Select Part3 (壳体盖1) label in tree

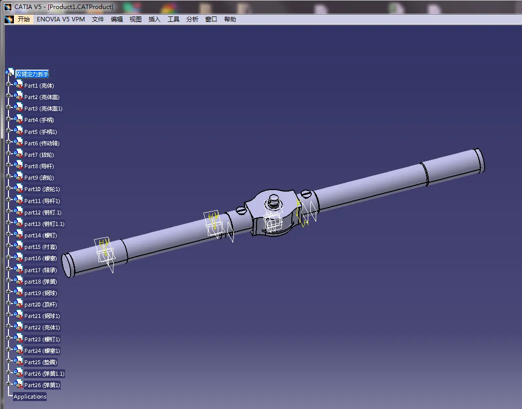(43, 108)
